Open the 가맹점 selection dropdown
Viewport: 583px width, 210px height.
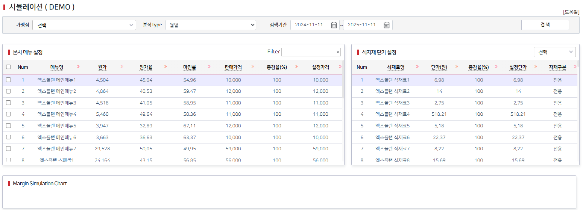point(84,25)
